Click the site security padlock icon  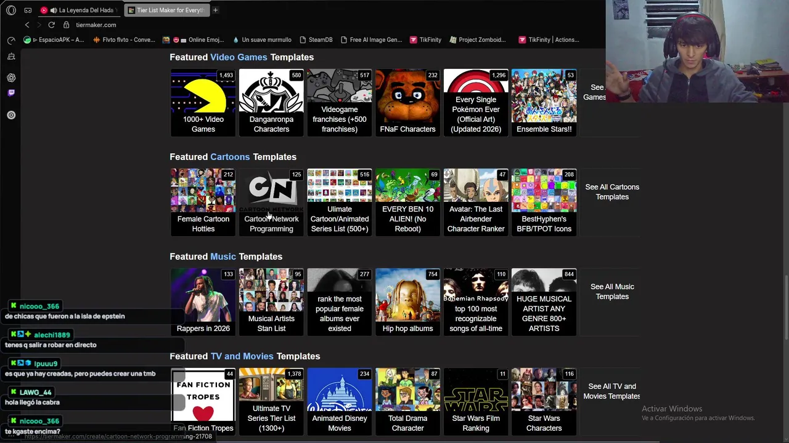click(67, 25)
